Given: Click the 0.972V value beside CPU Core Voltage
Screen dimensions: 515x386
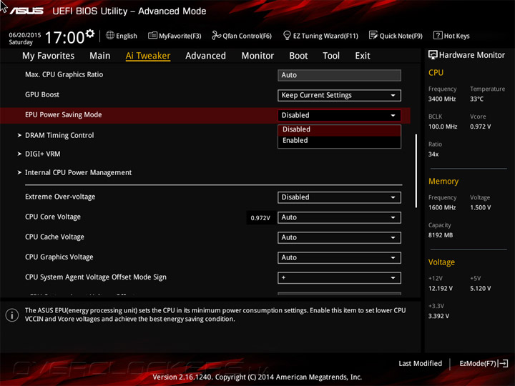Looking at the screenshot, I should [260, 218].
